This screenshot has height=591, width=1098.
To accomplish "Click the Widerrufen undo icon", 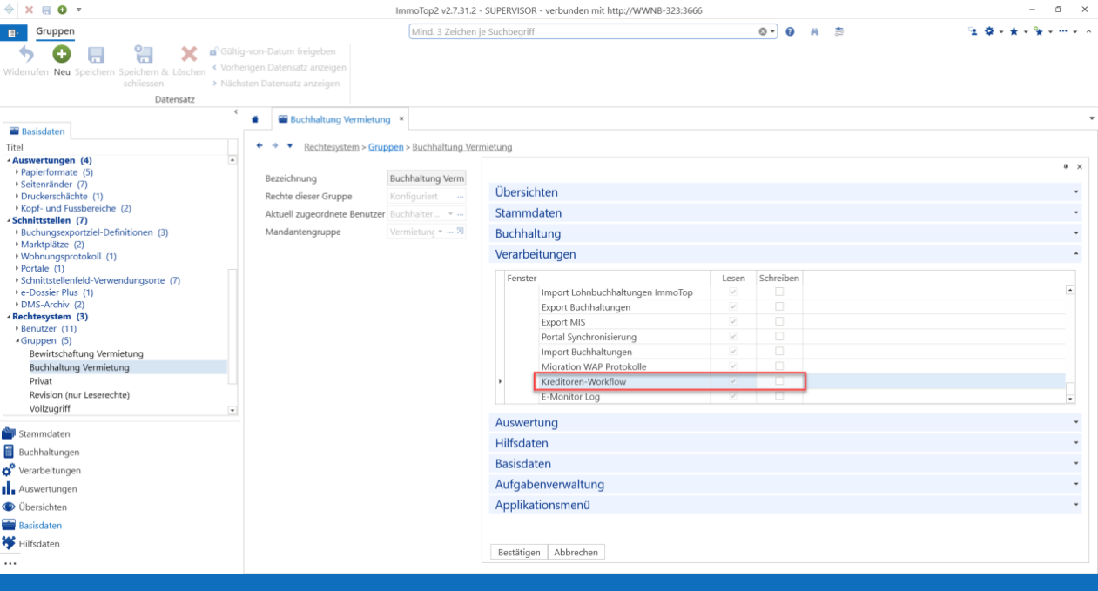I will coord(26,54).
